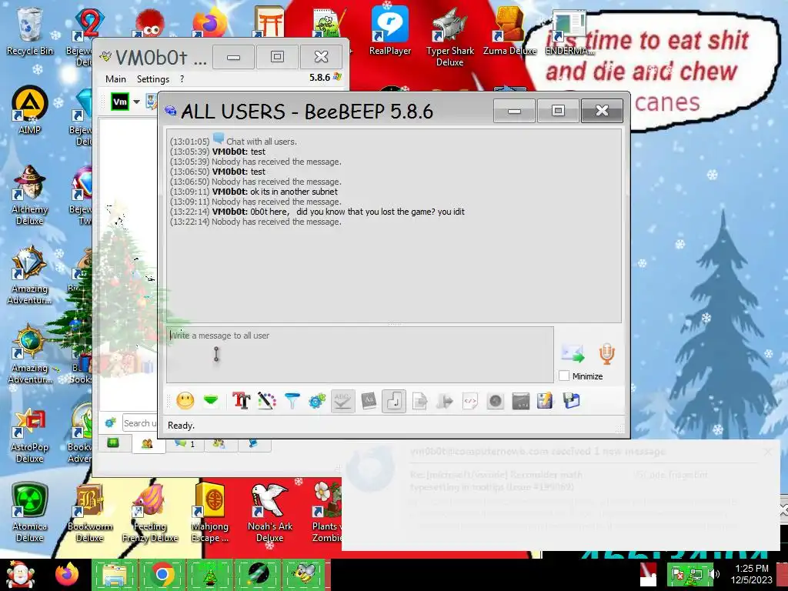The image size is (788, 591).
Task: Select the Mahjong Escape desktop shortcut
Action: point(210,513)
